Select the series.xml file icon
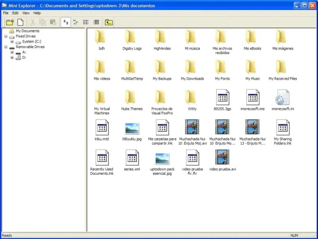318x239 pixels. click(x=132, y=158)
